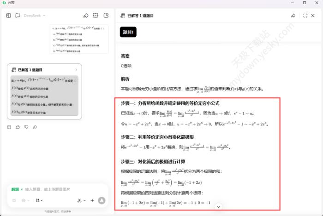Toggle the sidebar panel icon

coord(9,16)
